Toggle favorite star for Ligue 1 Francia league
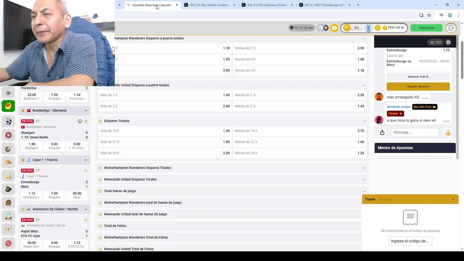 [x=23, y=160]
